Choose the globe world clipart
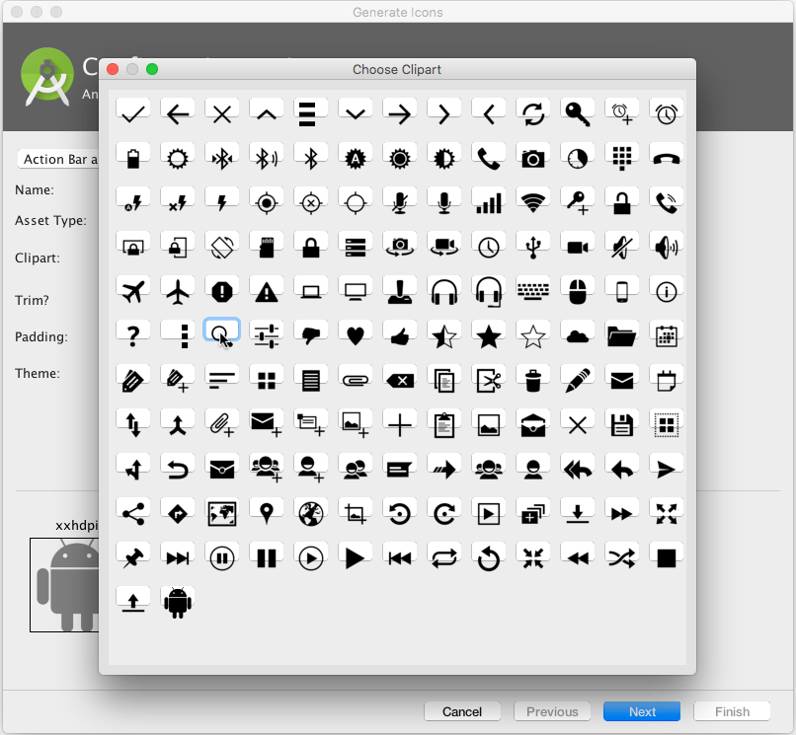Screen dimensions: 796x735 [x=310, y=512]
